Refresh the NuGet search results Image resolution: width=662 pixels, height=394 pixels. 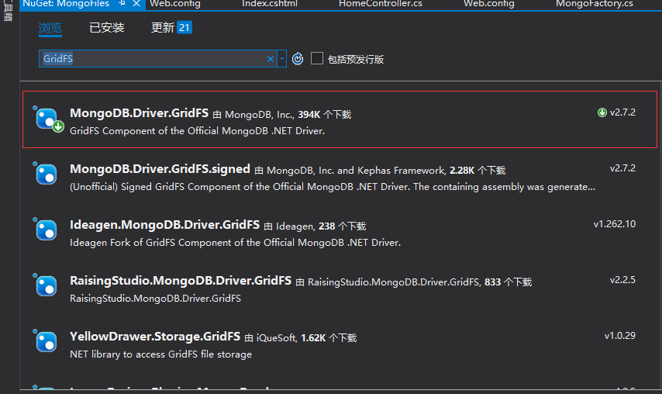pos(298,59)
